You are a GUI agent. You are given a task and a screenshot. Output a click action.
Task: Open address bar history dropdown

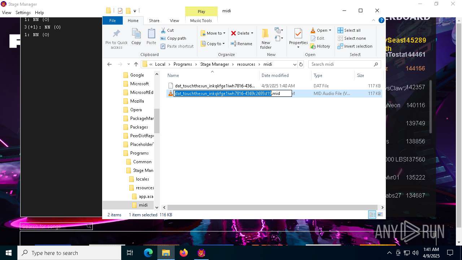tap(295, 64)
